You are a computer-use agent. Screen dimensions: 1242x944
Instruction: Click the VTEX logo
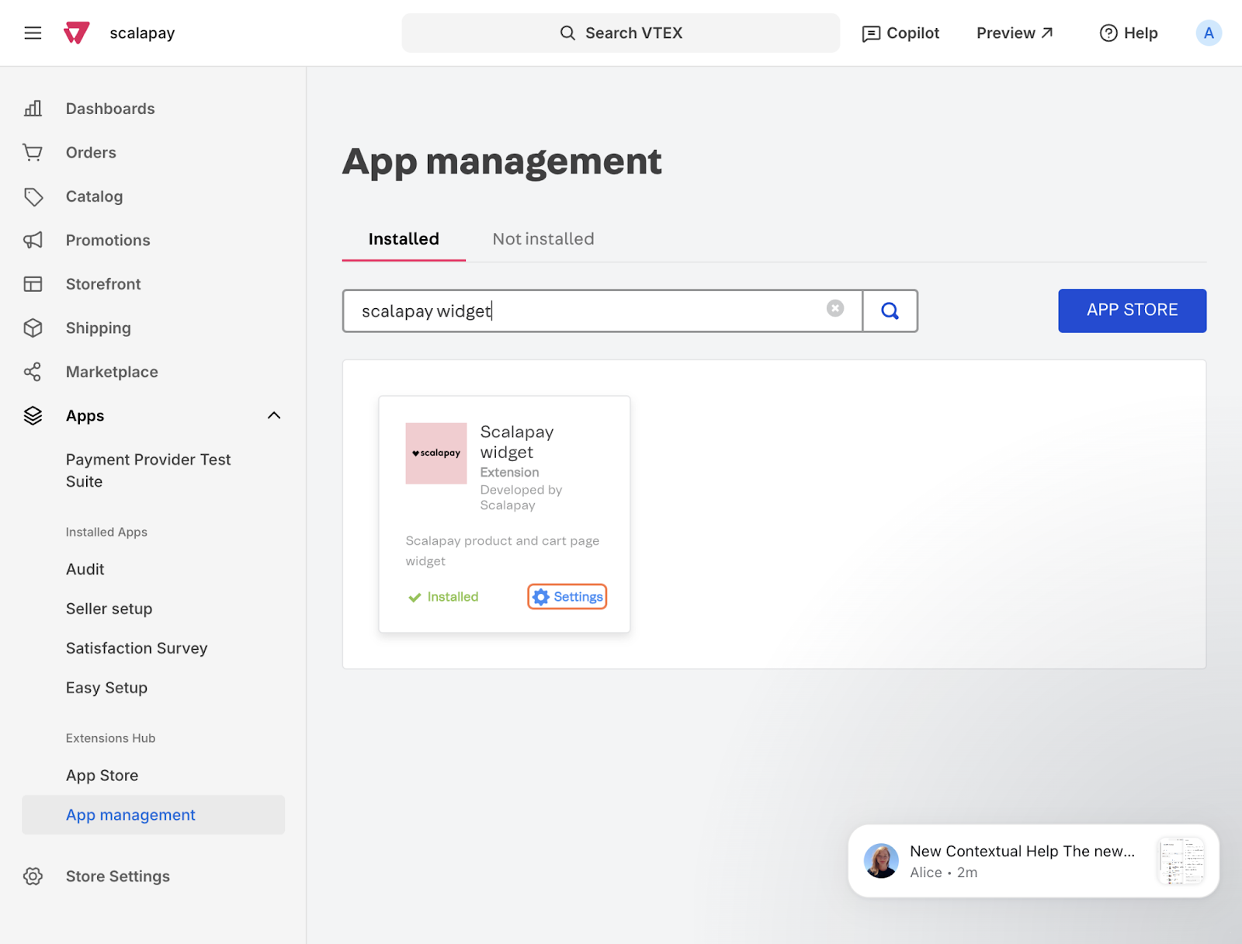tap(76, 33)
